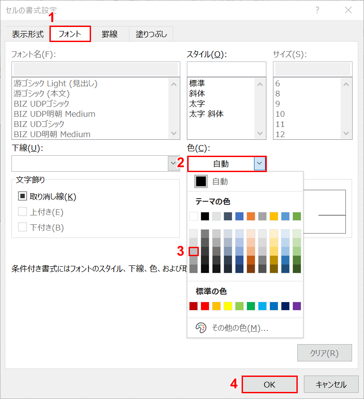Select 游ゴシック (本文) font
Image resolution: width=364 pixels, height=399 pixels.
[42, 94]
